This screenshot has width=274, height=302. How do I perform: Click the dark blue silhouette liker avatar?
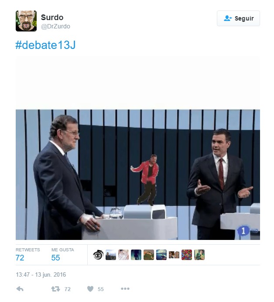pyautogui.click(x=136, y=255)
